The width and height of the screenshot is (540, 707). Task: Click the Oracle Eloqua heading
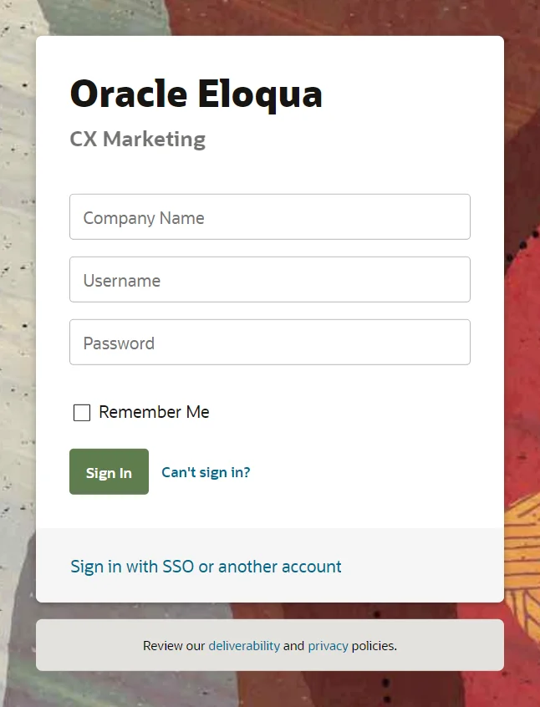196,94
